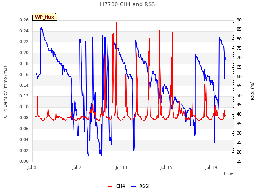The image size is (258, 194).
Task: Click the 30 RSSI axis tick label
Action: click(x=239, y=133)
